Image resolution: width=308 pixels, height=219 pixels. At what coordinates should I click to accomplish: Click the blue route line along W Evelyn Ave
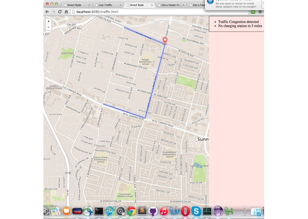point(144,36)
